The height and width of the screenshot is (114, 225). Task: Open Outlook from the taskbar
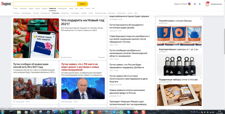tap(70, 112)
